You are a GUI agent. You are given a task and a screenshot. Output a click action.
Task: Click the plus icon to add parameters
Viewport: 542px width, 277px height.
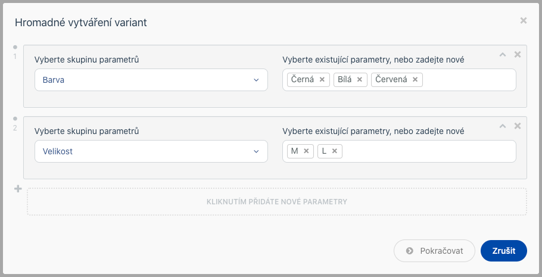[x=18, y=189]
